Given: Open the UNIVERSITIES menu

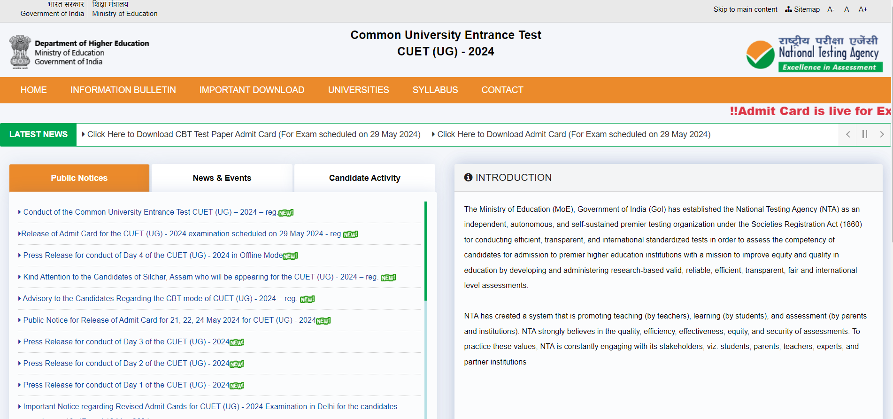Looking at the screenshot, I should 359,90.
